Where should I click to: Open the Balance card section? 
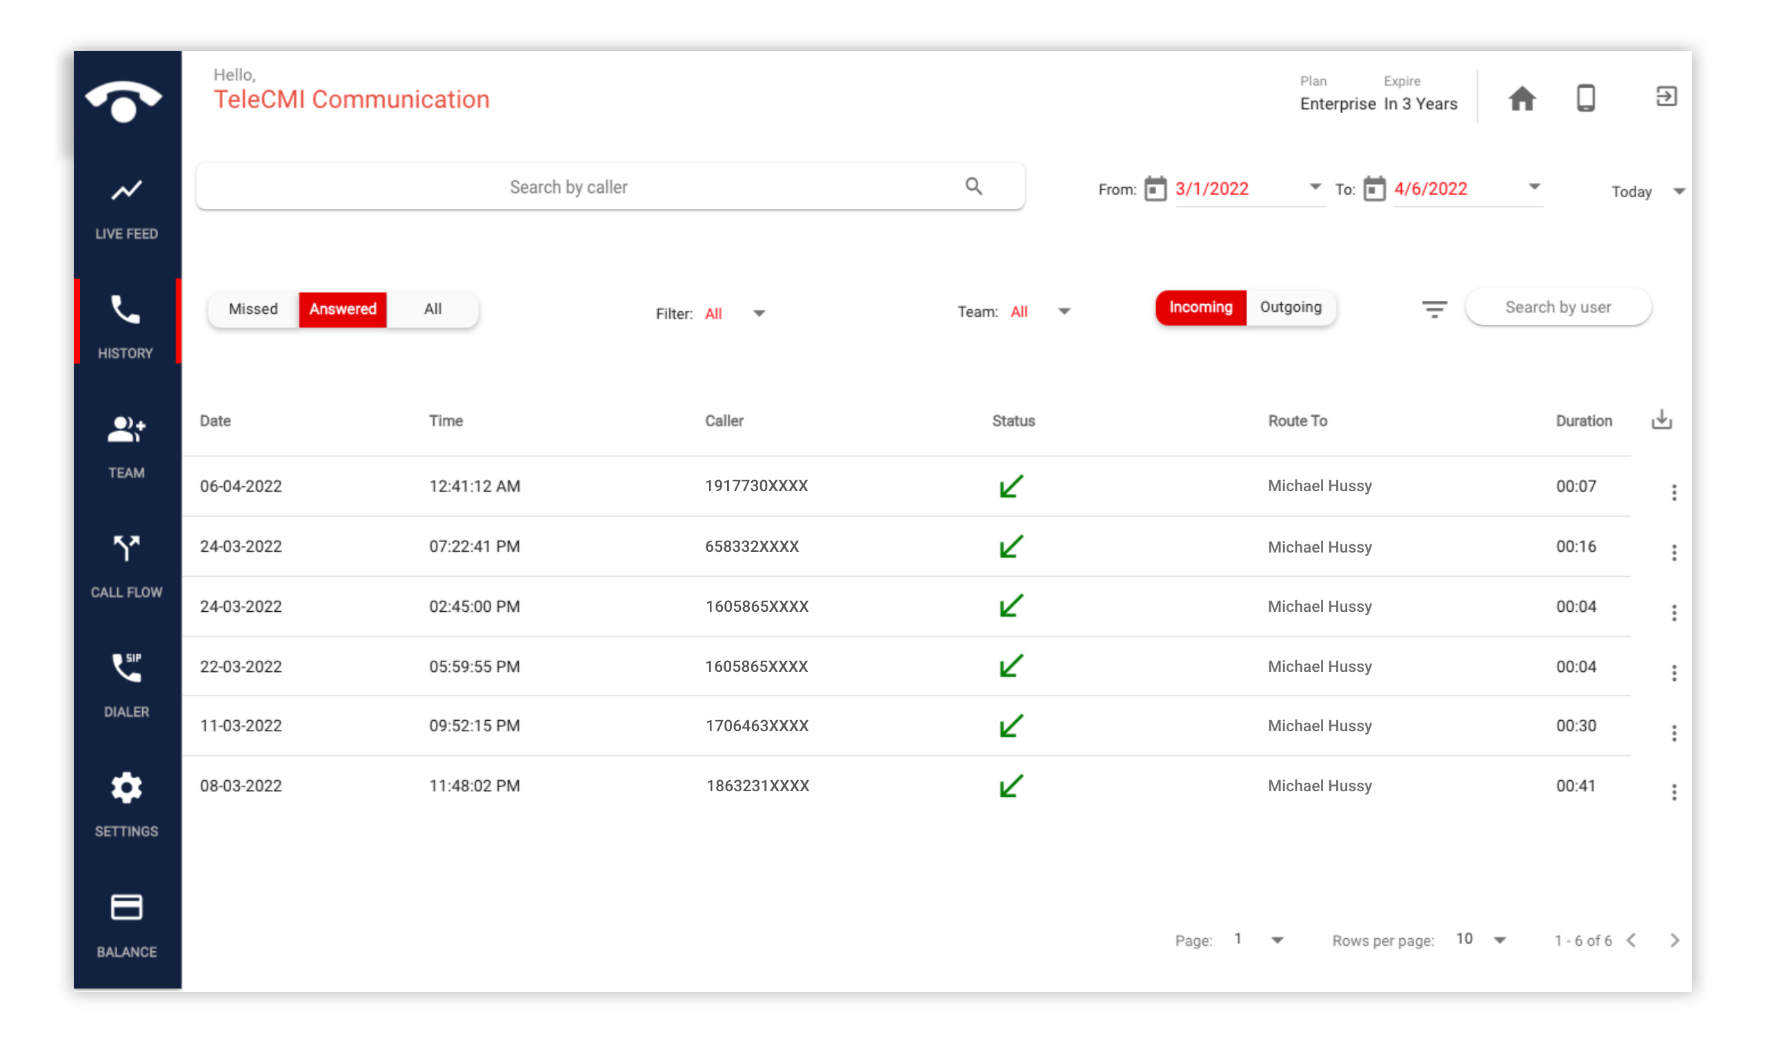tap(126, 926)
